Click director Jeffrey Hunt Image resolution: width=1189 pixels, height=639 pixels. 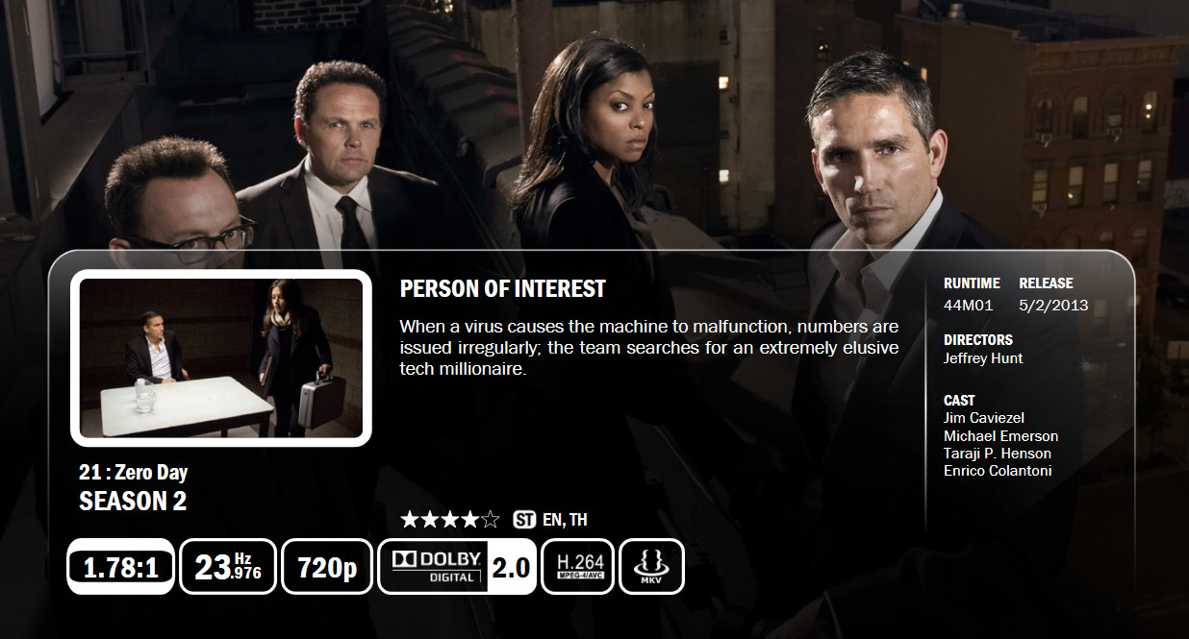[x=983, y=358]
